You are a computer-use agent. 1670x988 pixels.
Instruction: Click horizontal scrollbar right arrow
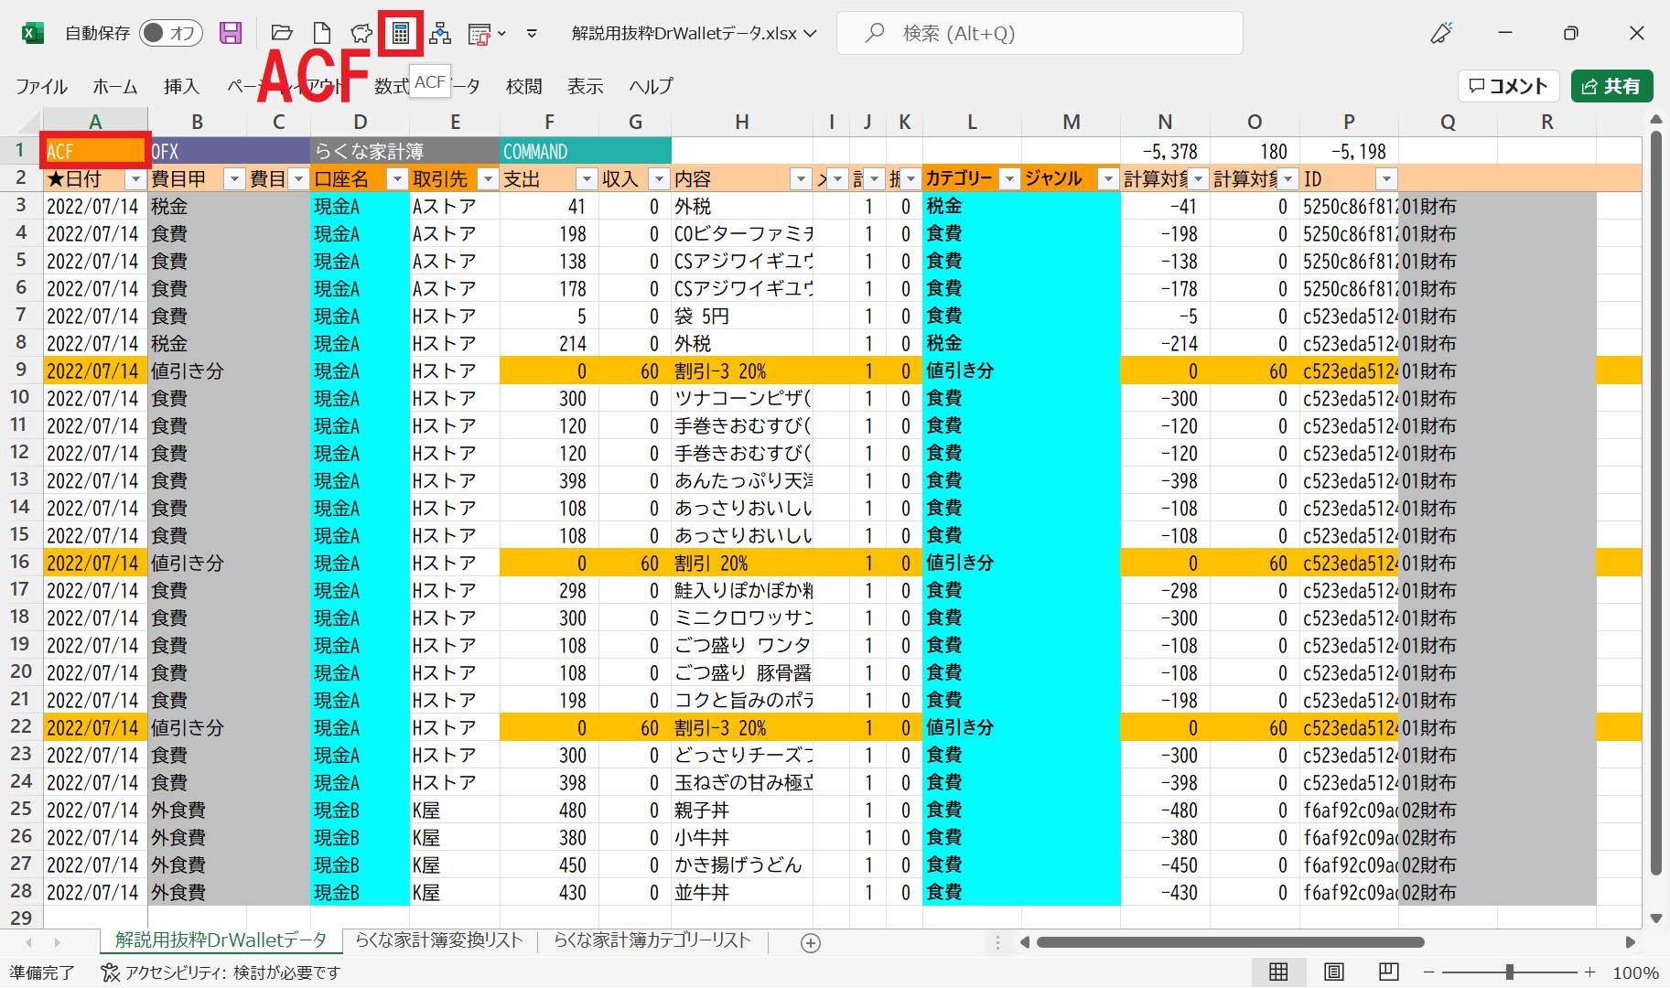[1631, 942]
